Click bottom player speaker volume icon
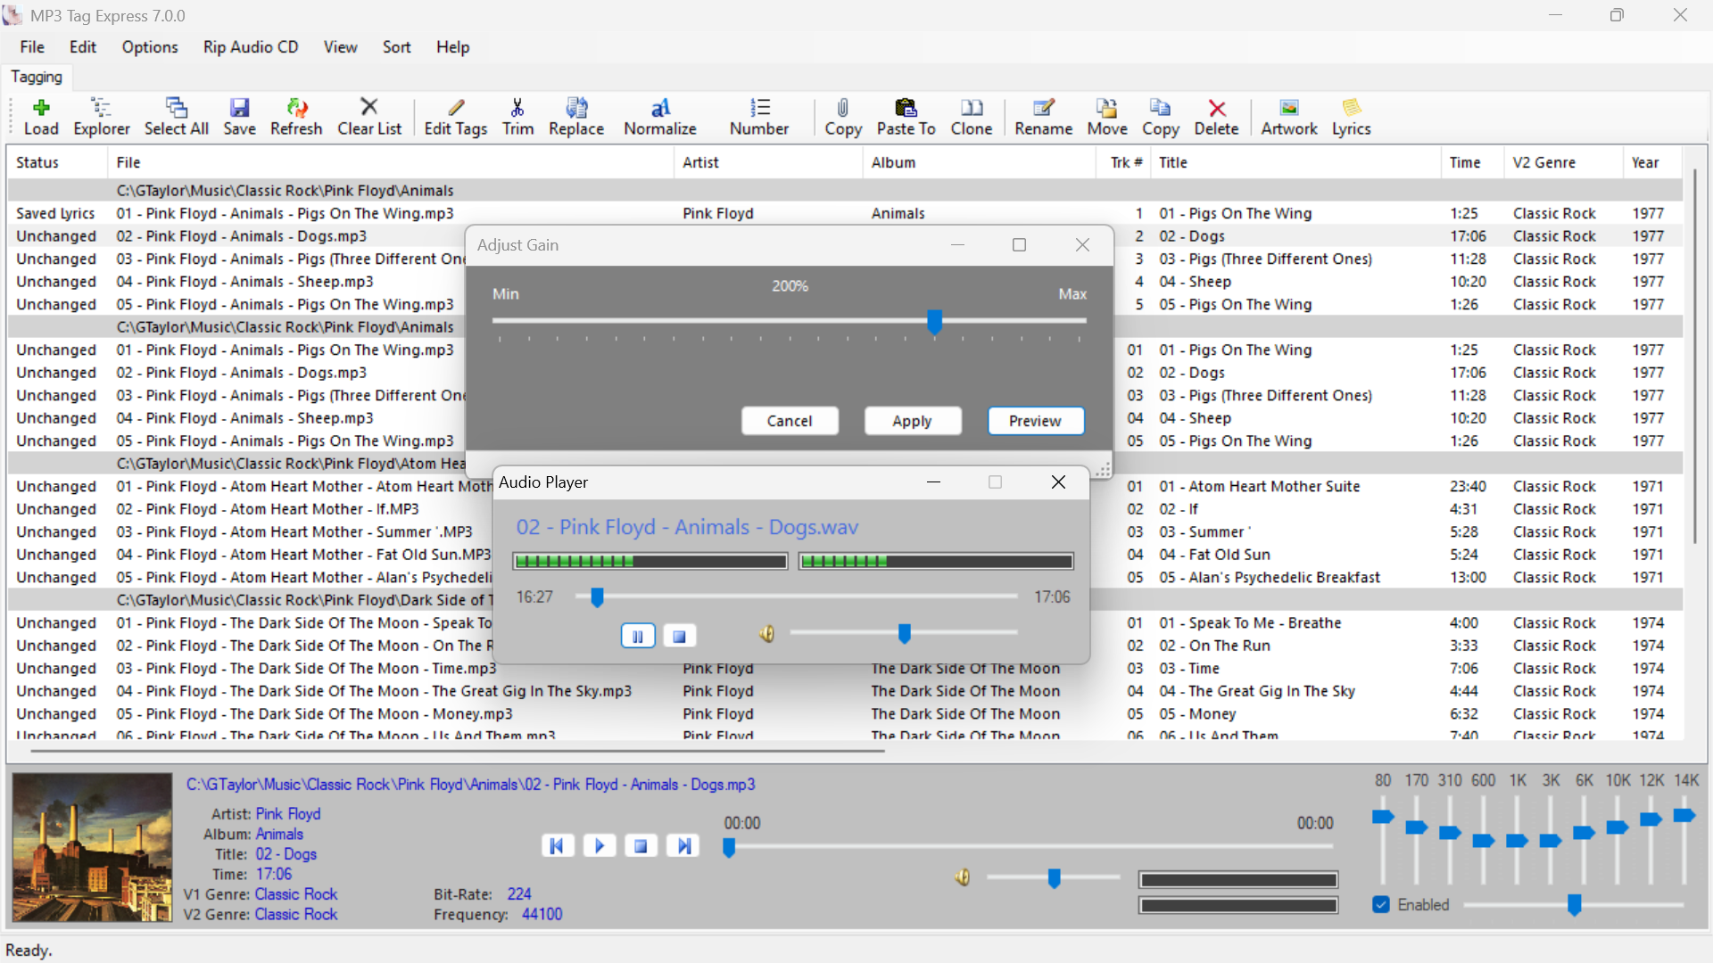This screenshot has height=963, width=1713. [962, 877]
